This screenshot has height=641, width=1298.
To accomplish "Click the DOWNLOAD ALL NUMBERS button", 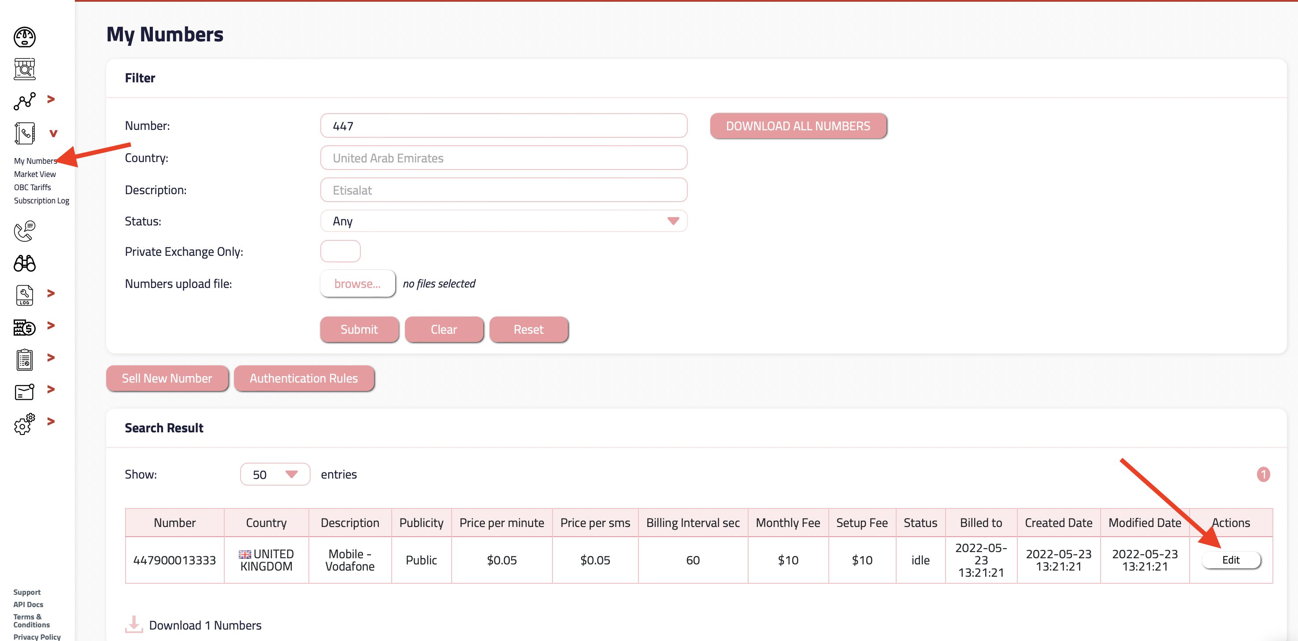I will 797,126.
